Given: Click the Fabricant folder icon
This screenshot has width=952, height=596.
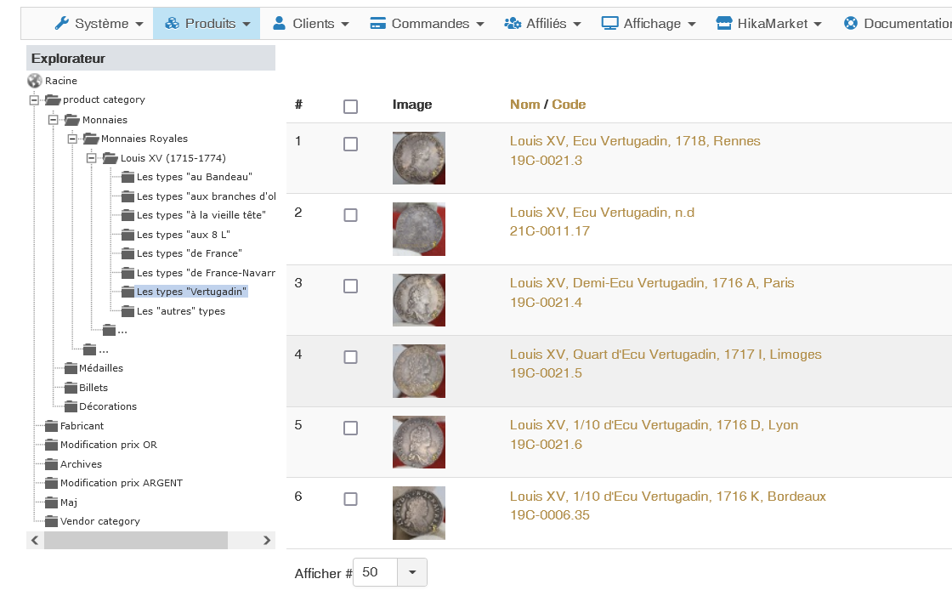Looking at the screenshot, I should click(x=52, y=426).
